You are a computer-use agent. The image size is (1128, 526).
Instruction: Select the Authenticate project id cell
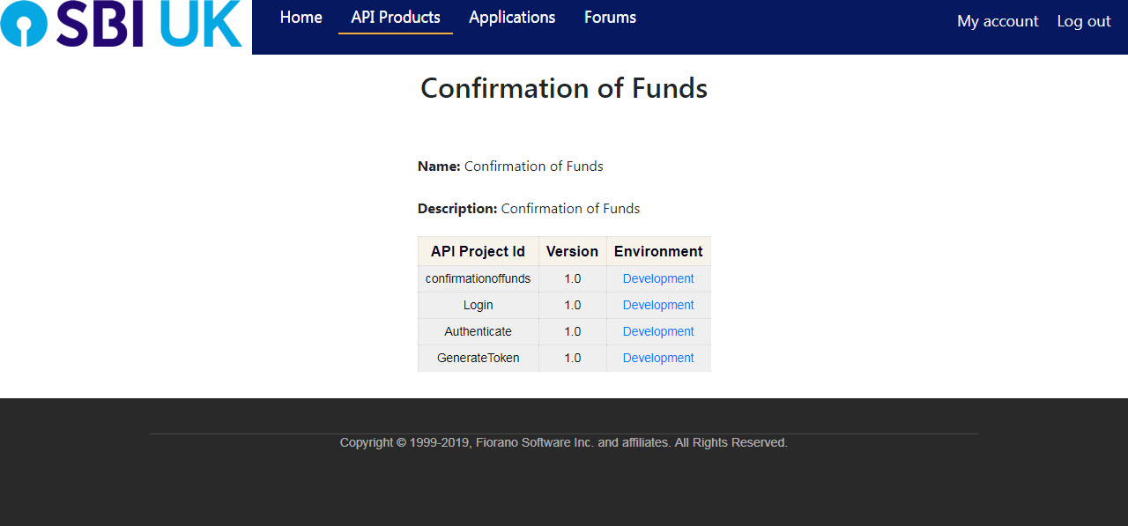479,331
